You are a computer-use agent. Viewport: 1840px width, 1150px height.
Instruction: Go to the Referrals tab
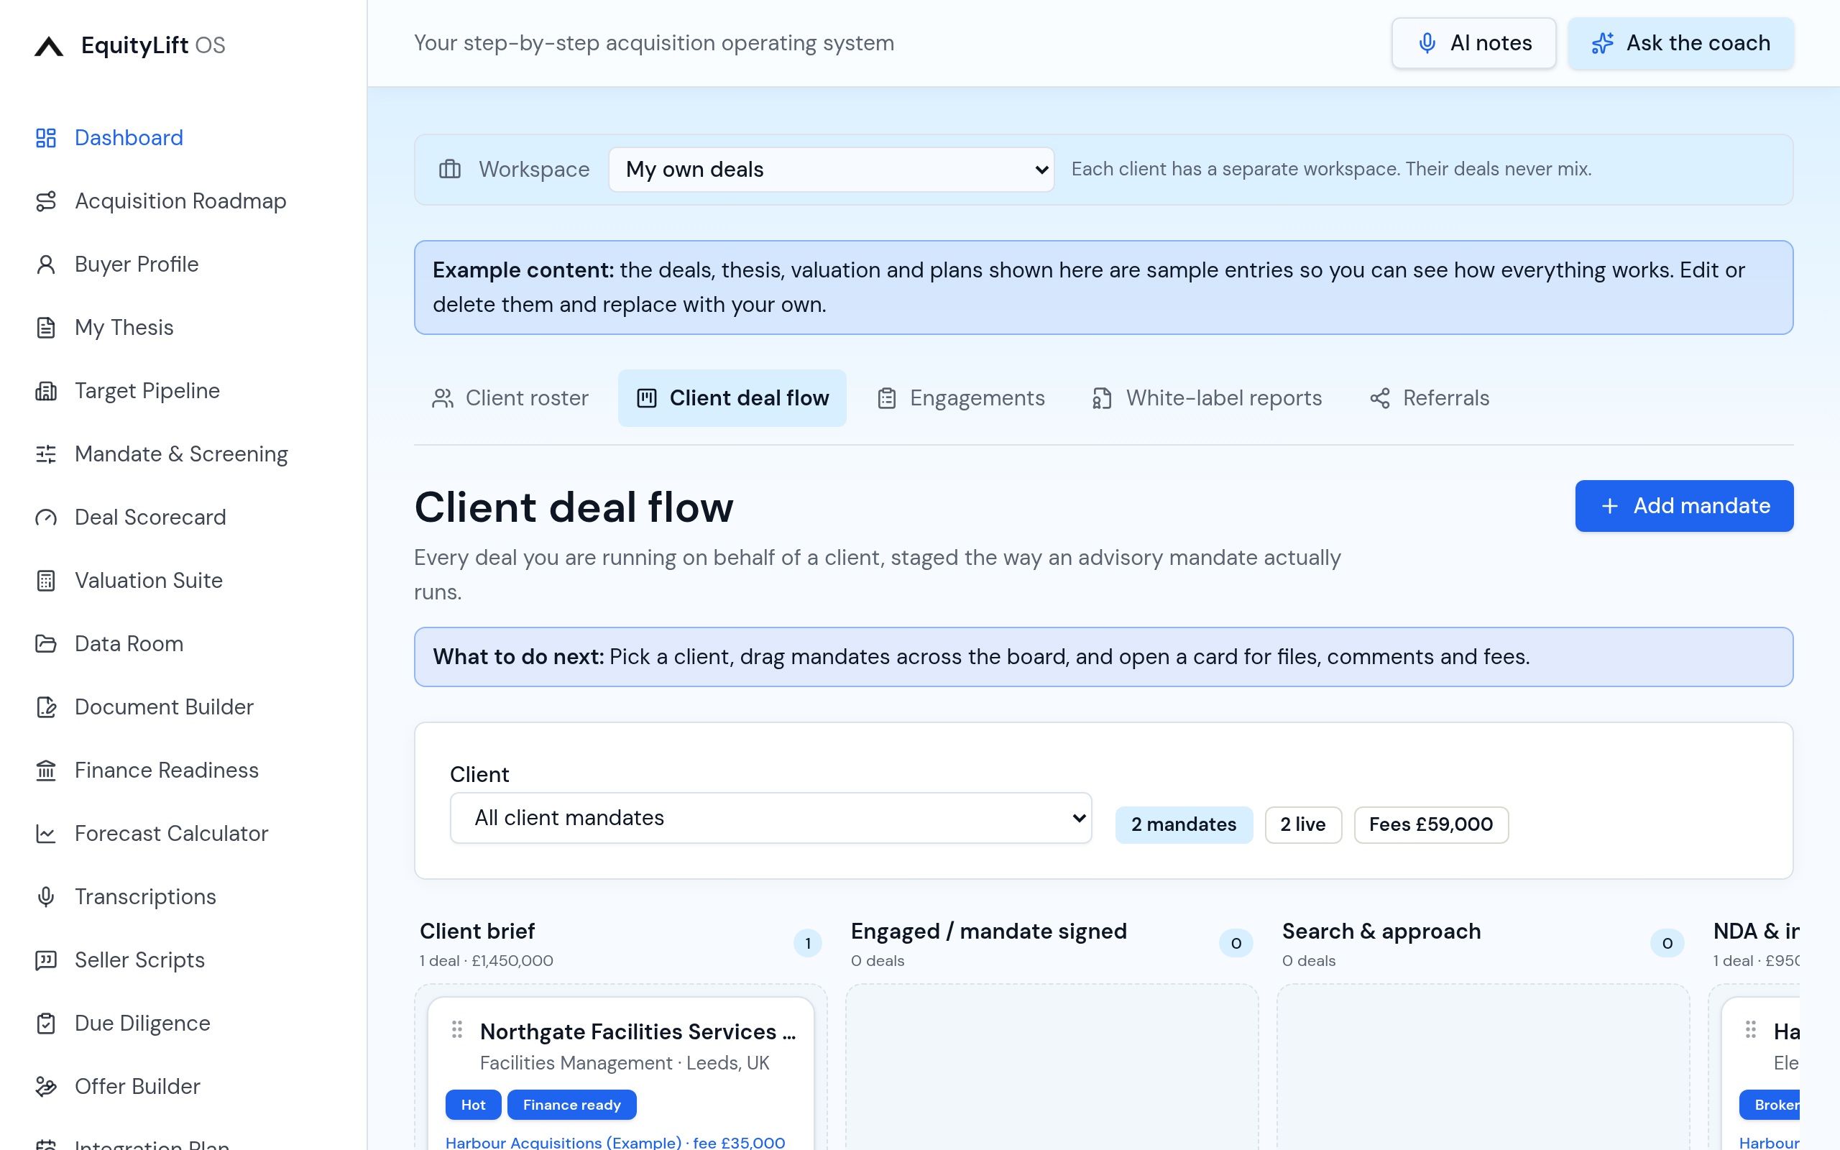coord(1430,397)
